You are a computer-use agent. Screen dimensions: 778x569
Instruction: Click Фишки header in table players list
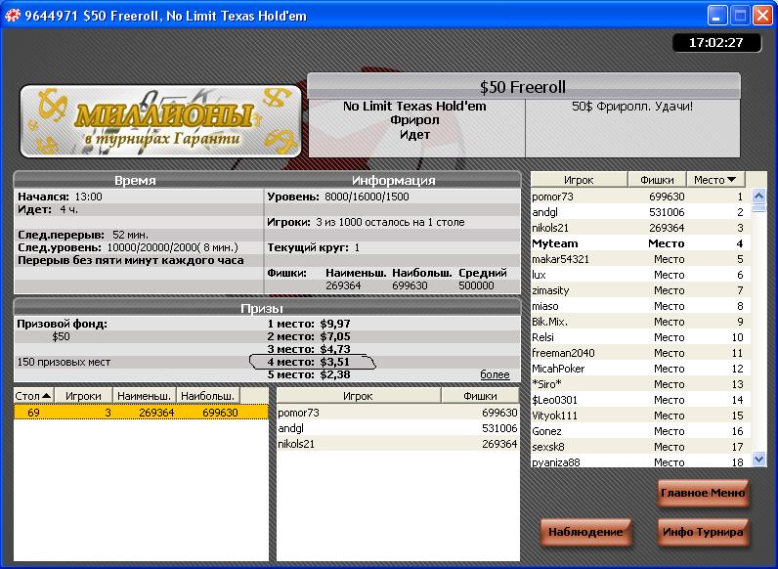click(x=480, y=396)
